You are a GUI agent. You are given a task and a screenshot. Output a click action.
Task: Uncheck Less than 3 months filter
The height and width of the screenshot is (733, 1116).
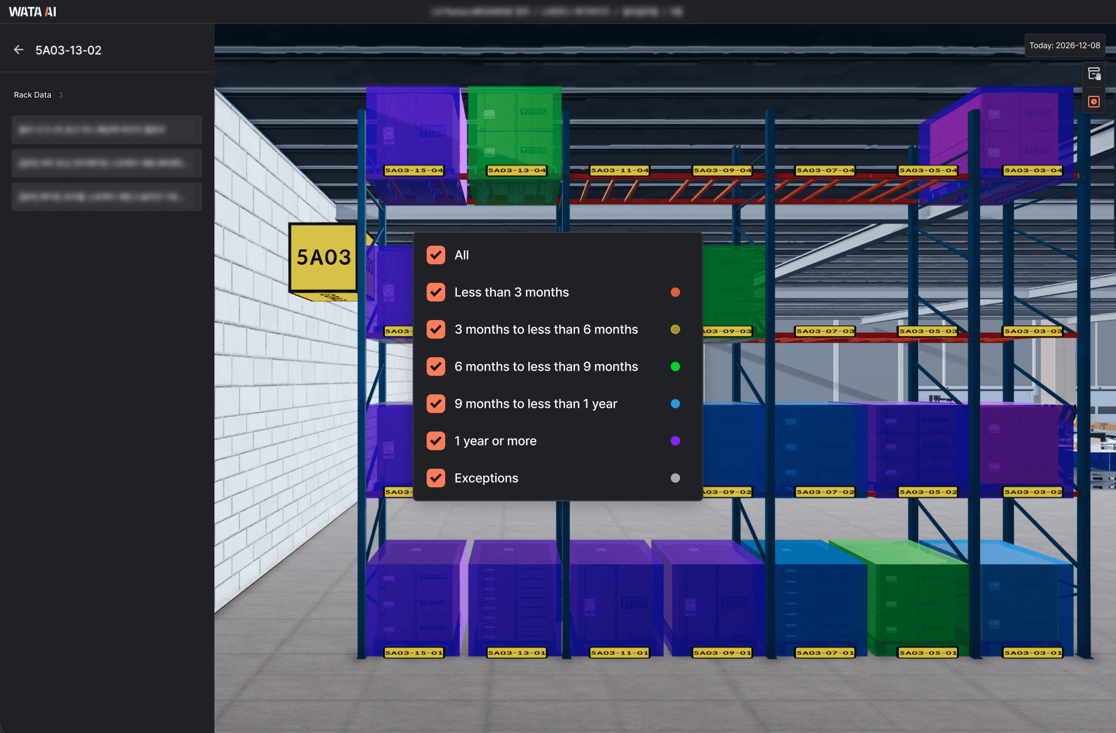click(436, 292)
